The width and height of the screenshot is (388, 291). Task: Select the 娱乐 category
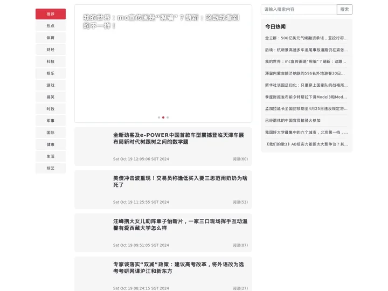click(51, 73)
